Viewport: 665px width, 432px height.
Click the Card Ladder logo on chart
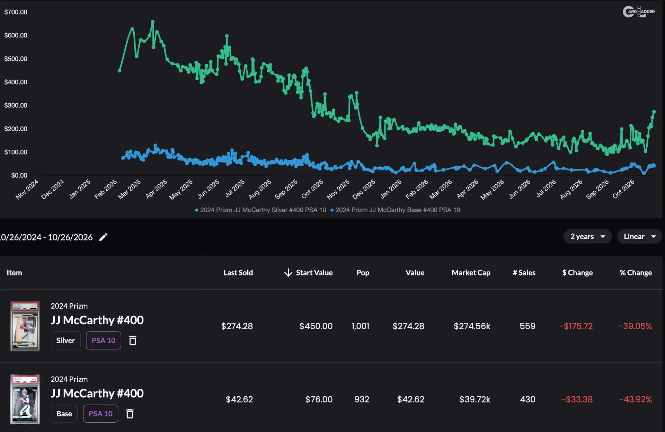[639, 11]
